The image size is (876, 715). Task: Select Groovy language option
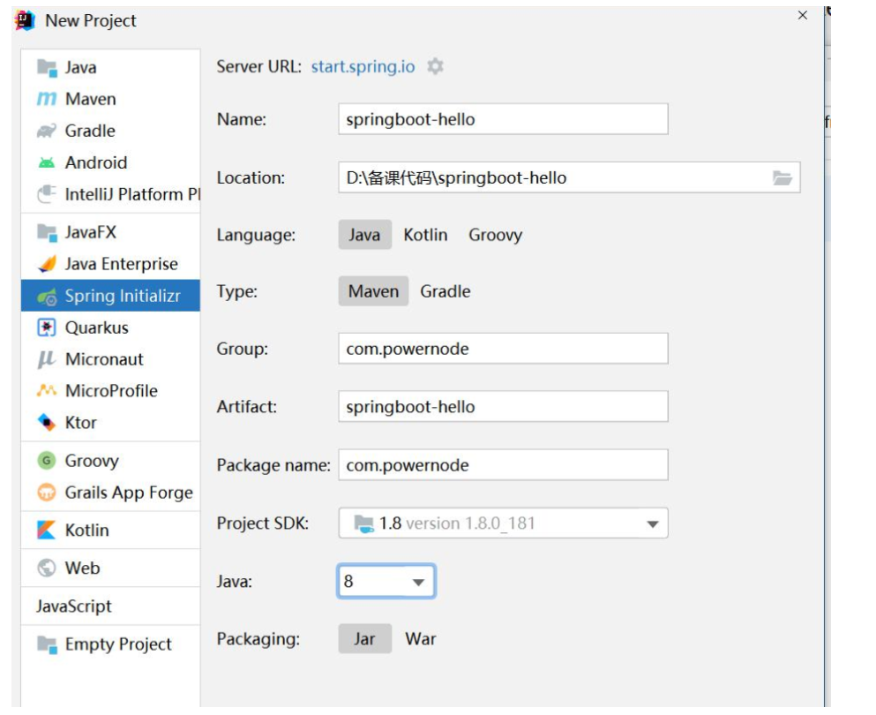[496, 235]
